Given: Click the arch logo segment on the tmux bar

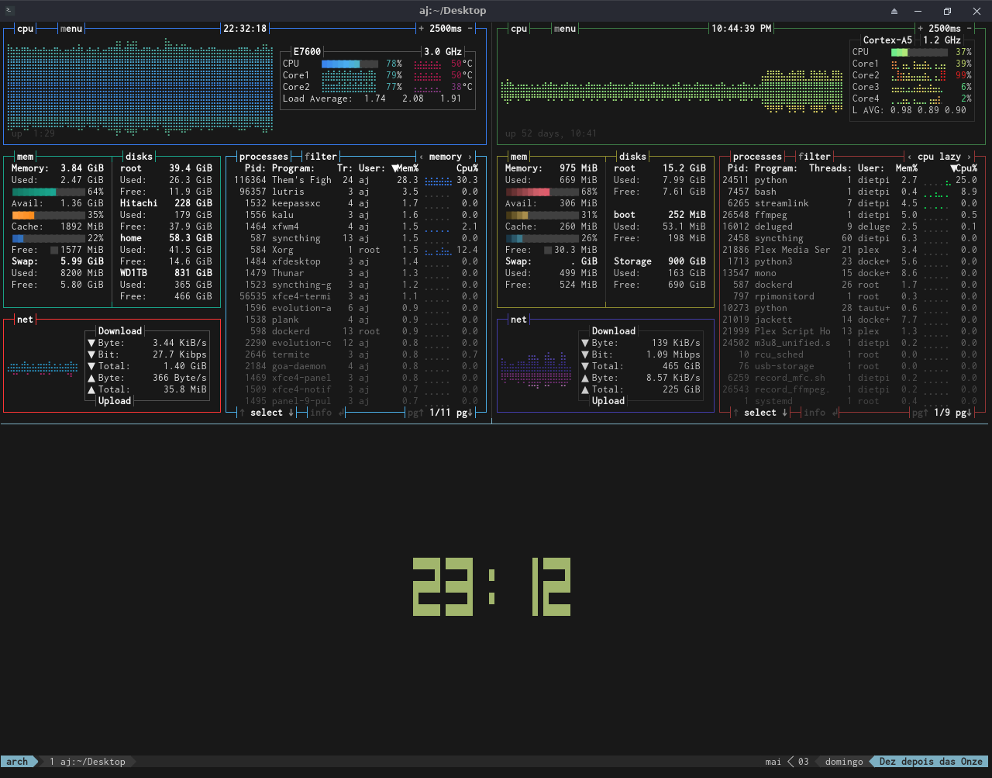Looking at the screenshot, I should (x=15, y=762).
